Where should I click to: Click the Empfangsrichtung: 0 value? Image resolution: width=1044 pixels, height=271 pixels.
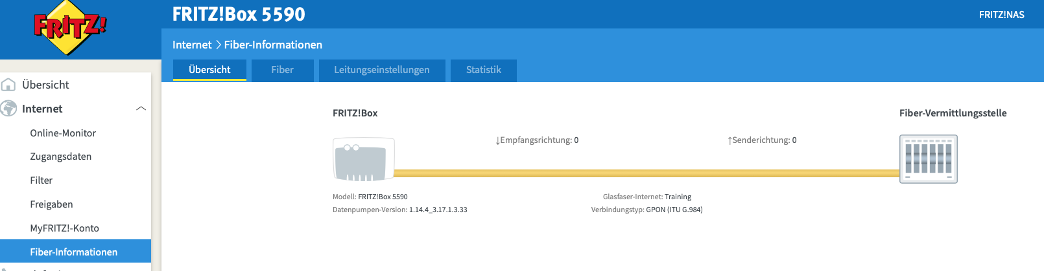click(537, 140)
